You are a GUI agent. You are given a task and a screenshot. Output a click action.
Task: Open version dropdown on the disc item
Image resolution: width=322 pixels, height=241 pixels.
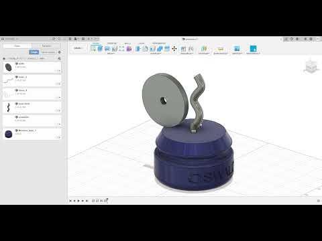point(58,71)
